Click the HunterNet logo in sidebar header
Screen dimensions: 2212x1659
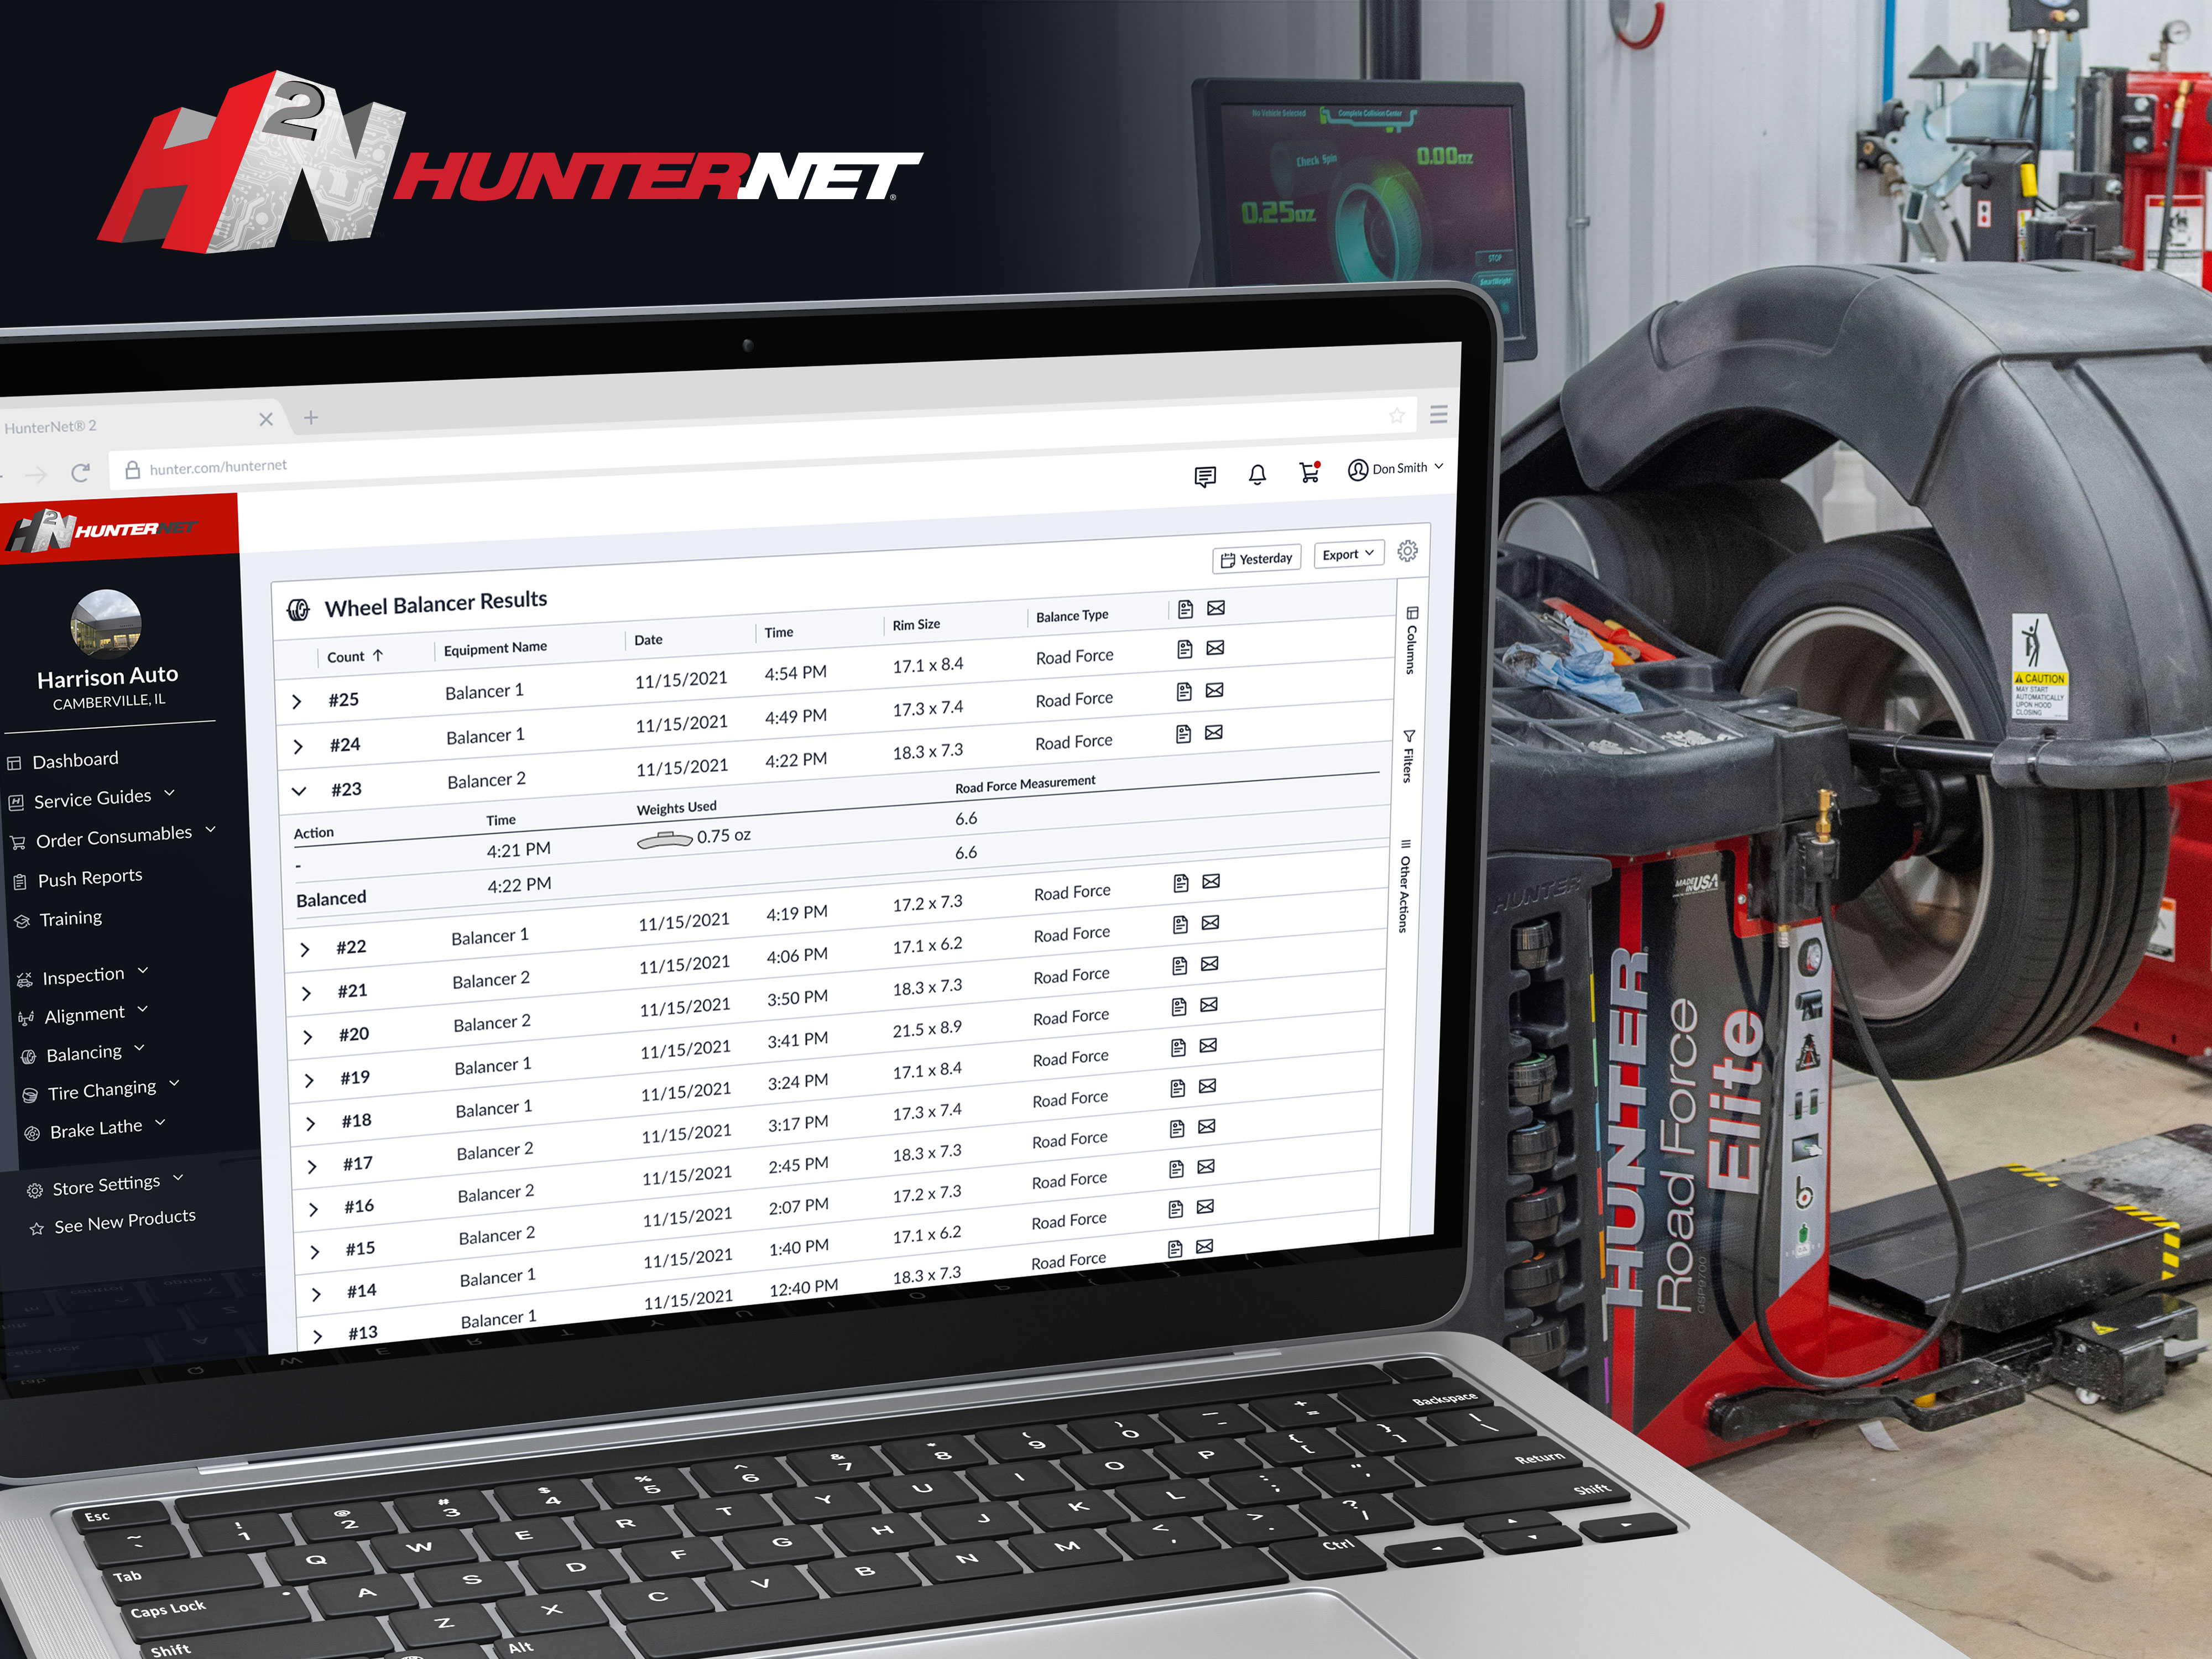101,530
